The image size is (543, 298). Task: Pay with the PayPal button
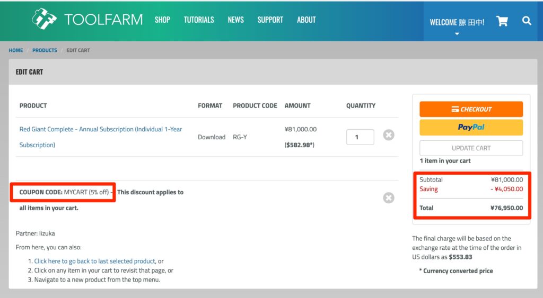click(x=471, y=127)
